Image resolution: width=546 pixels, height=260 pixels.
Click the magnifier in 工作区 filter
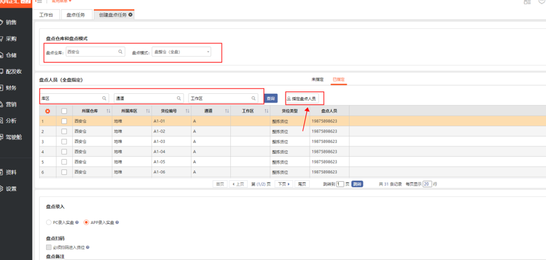(253, 98)
